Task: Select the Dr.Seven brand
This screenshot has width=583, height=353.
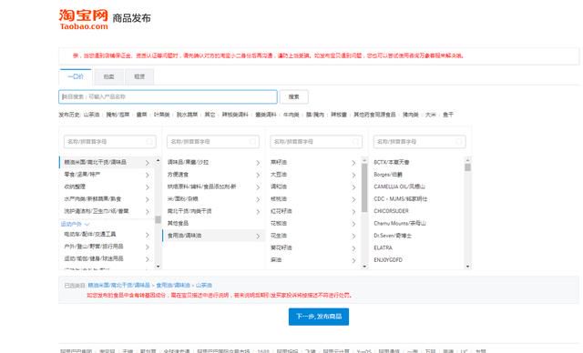Action: 393,236
